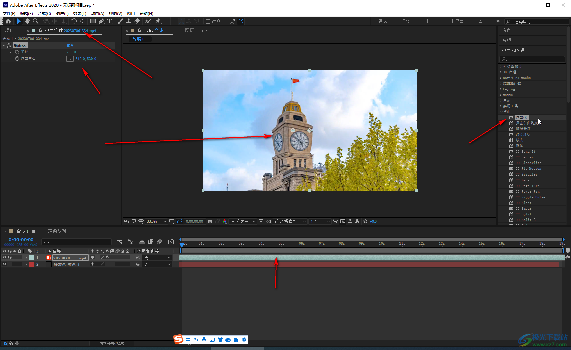Viewport: 571px width, 350px height.
Task: Enable the 对齐 snapping checkbox
Action: tap(208, 22)
